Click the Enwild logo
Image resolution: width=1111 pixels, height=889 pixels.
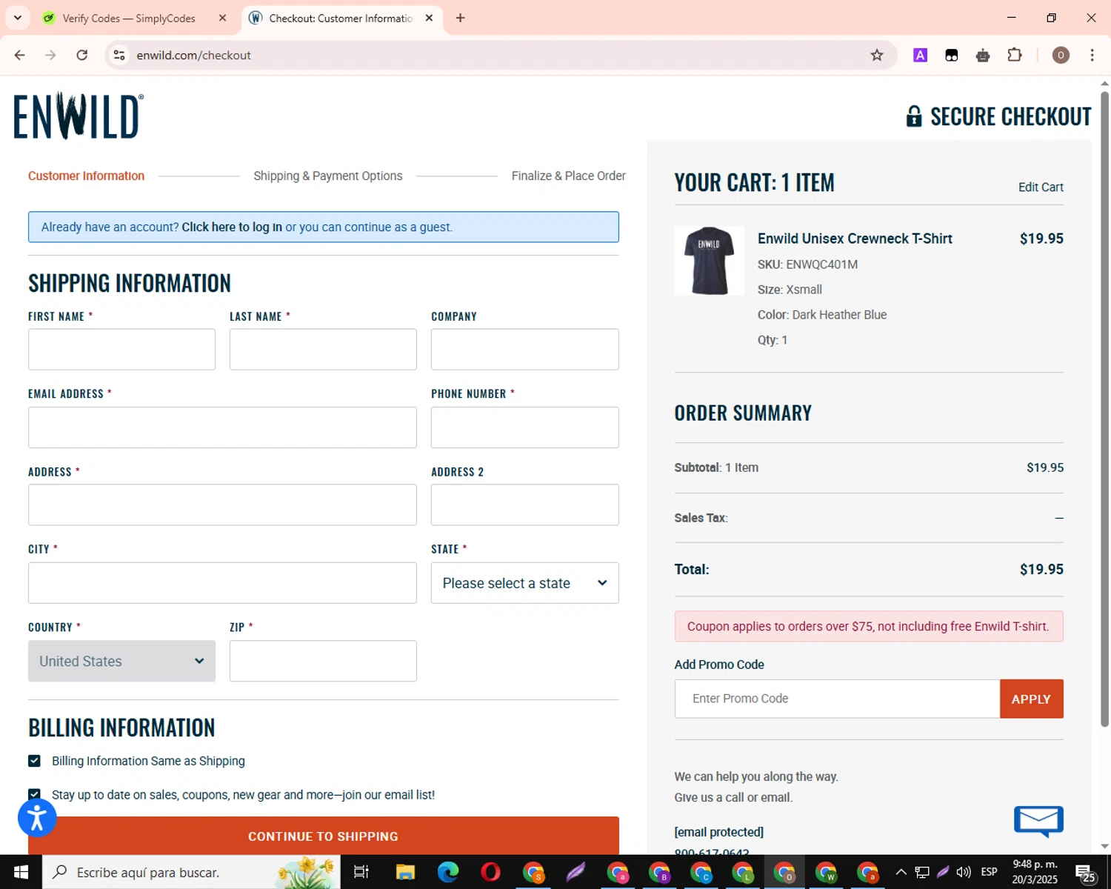[79, 116]
